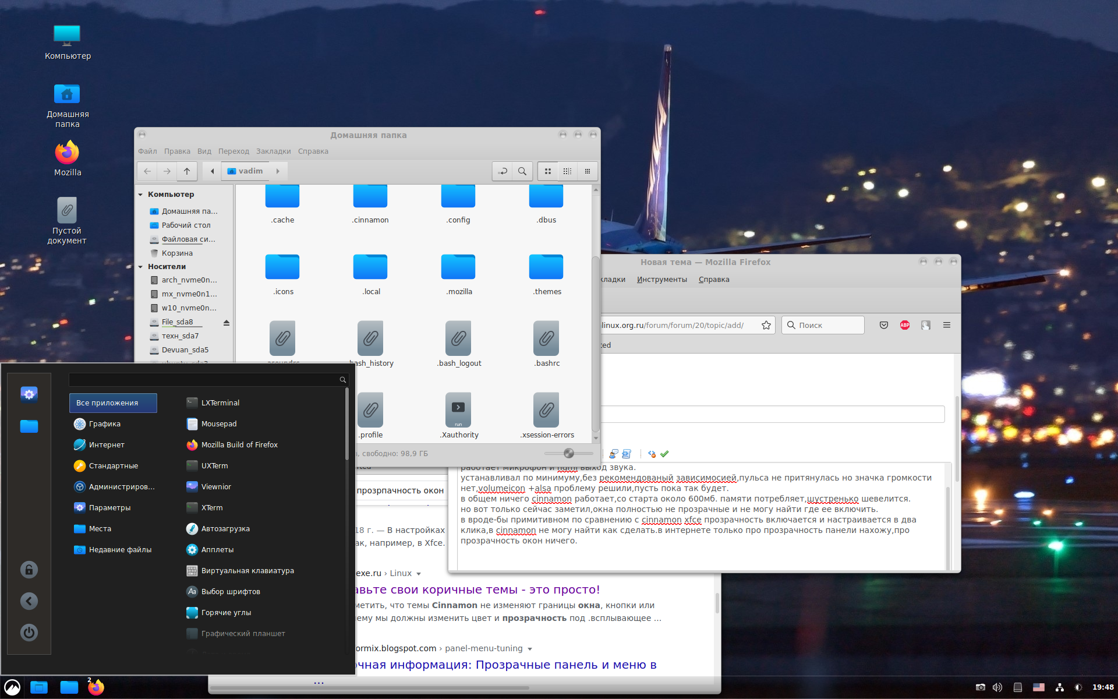The image size is (1118, 699).
Task: Collapse the Компьютер sidebar section
Action: (141, 195)
